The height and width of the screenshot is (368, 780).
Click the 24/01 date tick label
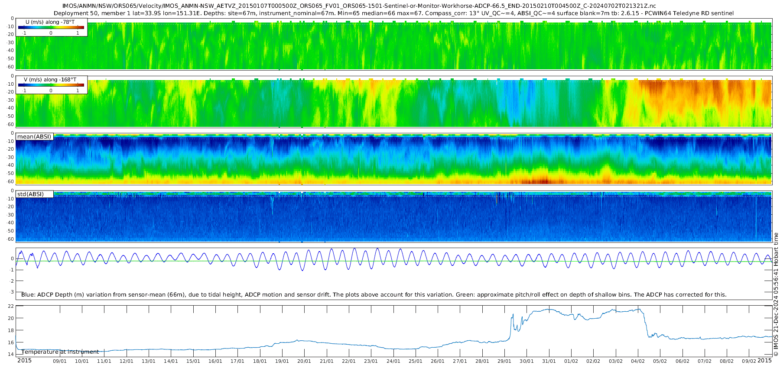[393, 362]
